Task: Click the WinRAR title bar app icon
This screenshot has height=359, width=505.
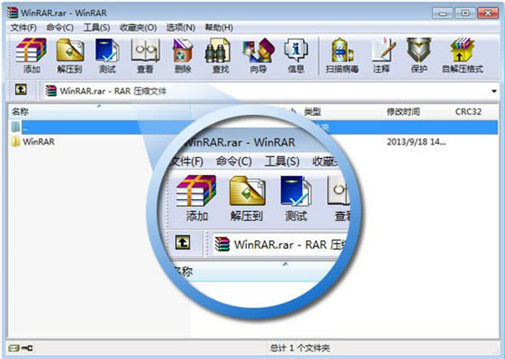Action: click(x=13, y=13)
